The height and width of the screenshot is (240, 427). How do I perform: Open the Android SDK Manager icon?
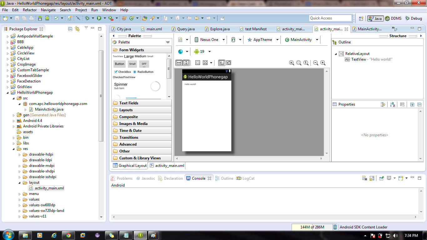tap(40, 18)
